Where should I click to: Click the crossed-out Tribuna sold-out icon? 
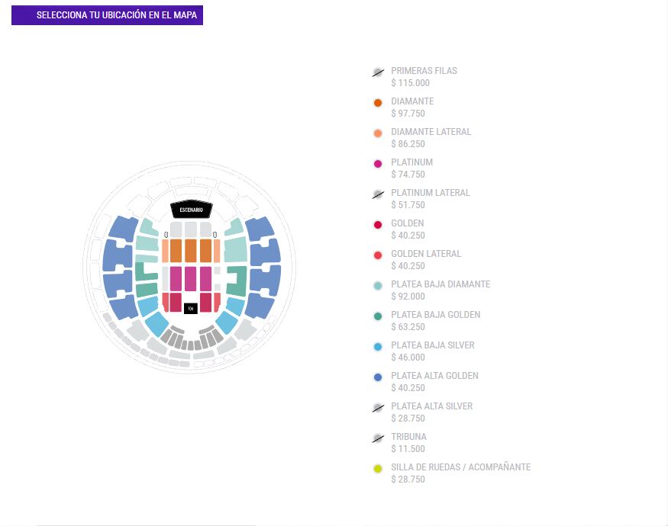point(377,438)
